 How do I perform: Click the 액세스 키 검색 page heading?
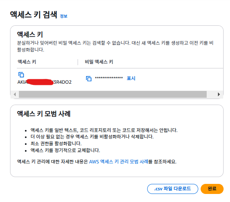(x=34, y=15)
